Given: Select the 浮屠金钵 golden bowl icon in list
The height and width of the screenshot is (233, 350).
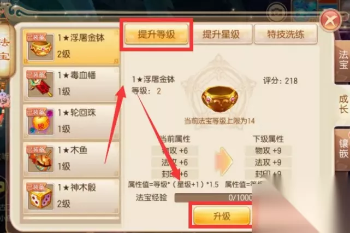Looking at the screenshot, I should pos(40,47).
